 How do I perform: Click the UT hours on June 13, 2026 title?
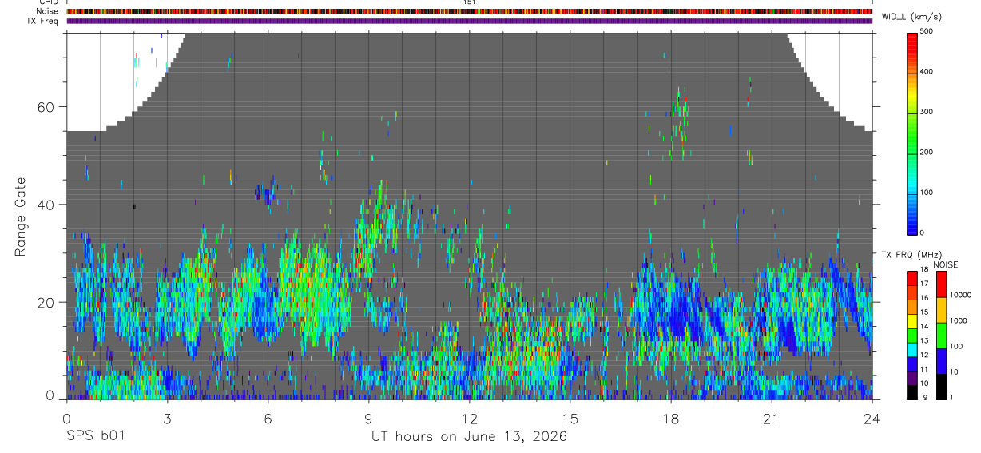coord(469,437)
